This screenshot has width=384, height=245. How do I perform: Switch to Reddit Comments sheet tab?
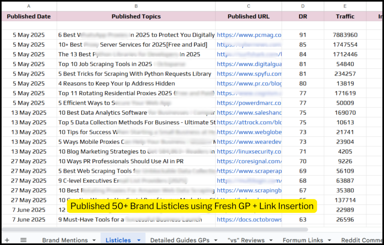click(362, 240)
